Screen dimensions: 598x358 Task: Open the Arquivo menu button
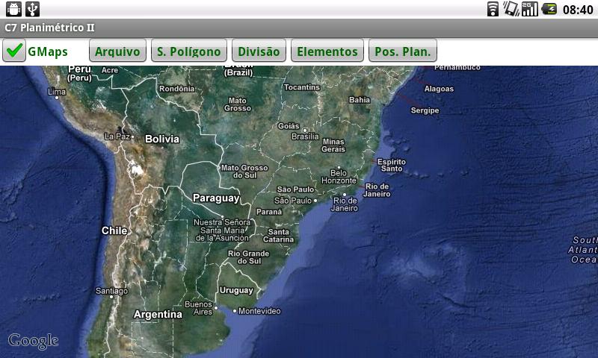click(x=117, y=51)
